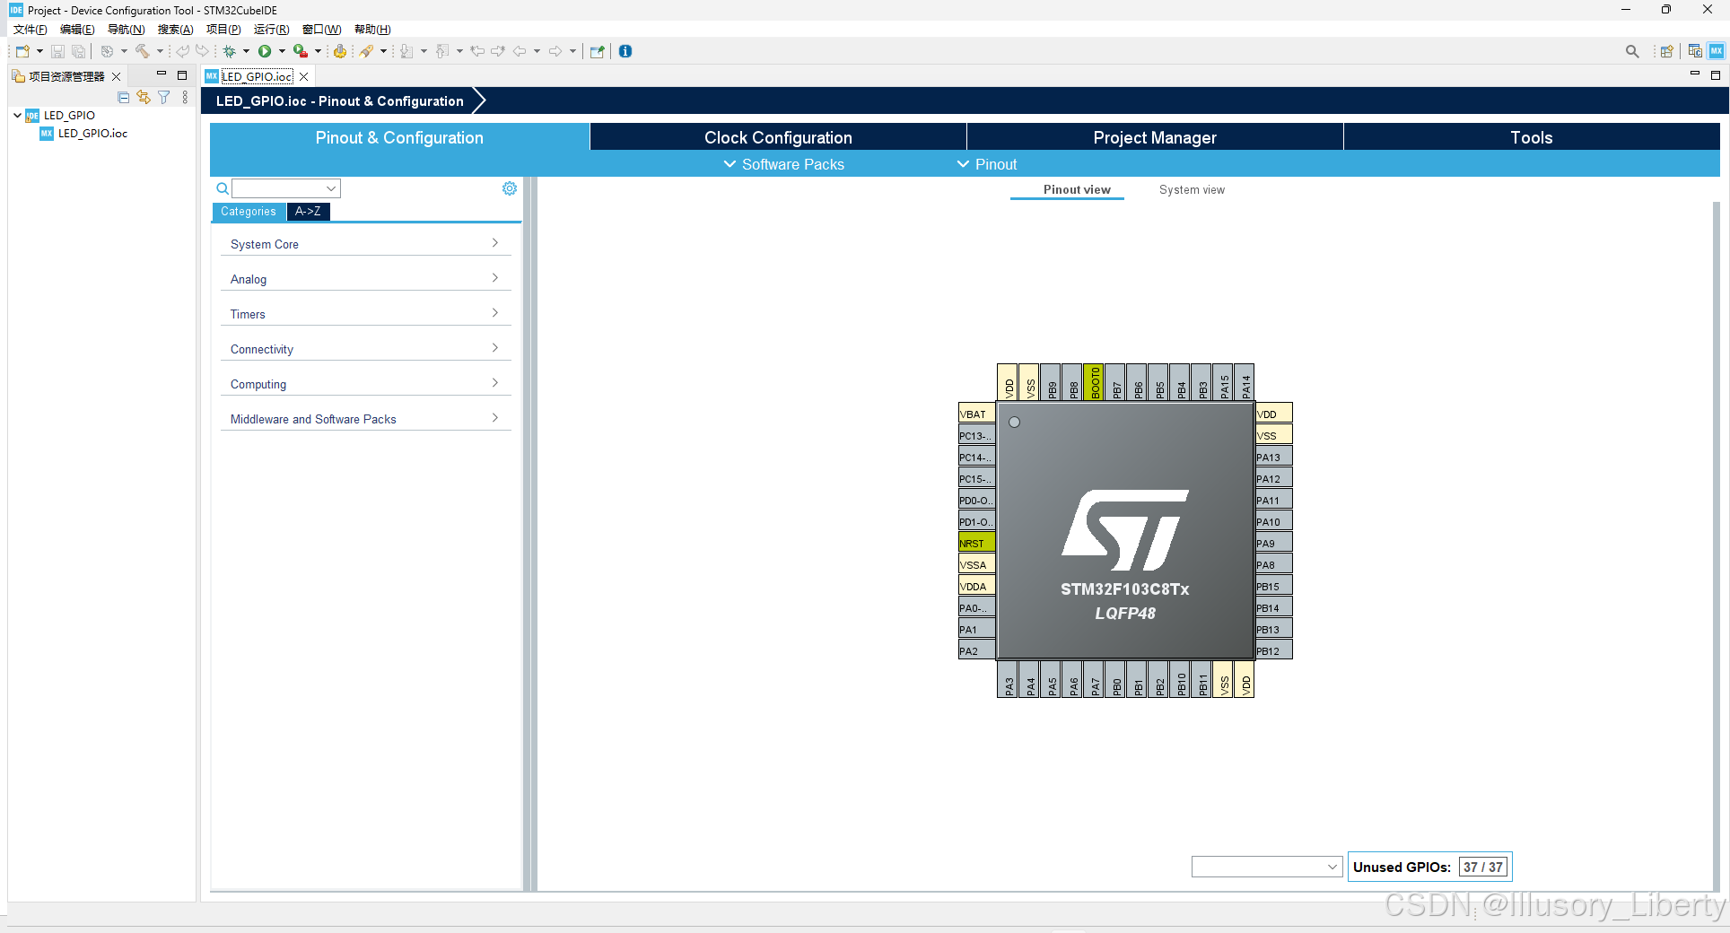Click the Build hammer icon
Viewport: 1730px width, 933px height.
(142, 51)
